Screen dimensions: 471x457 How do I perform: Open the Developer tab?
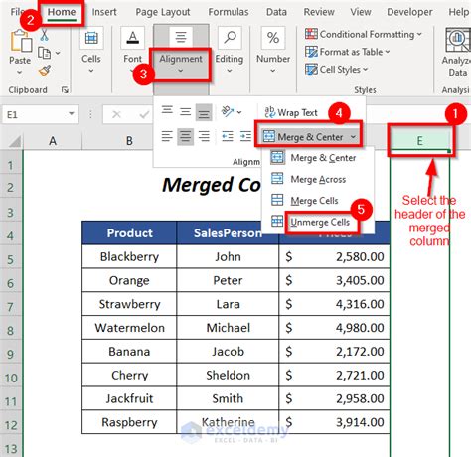409,12
